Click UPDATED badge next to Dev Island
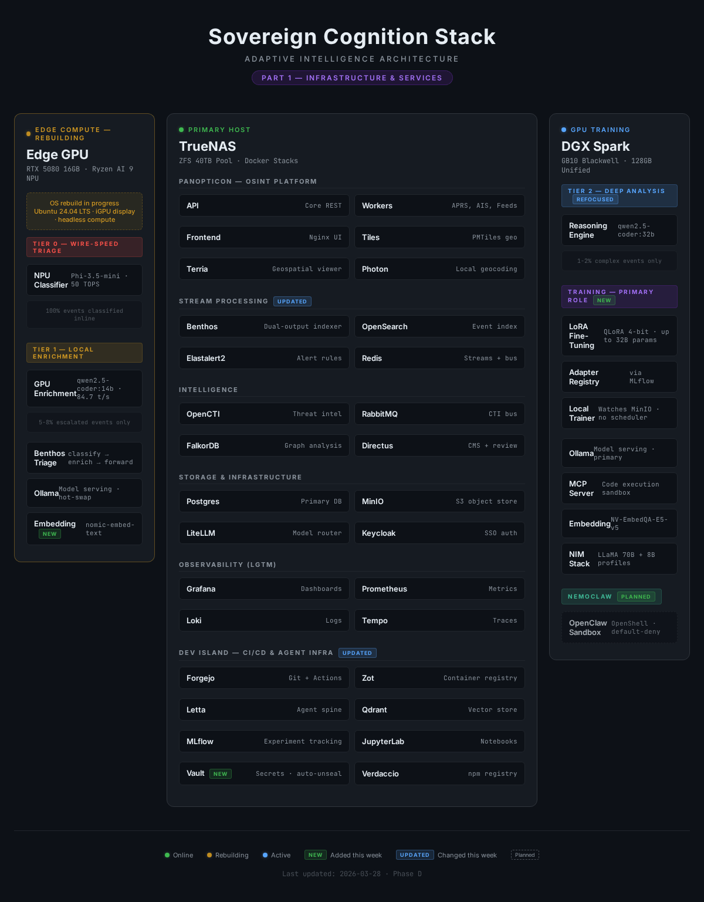 [x=357, y=653]
